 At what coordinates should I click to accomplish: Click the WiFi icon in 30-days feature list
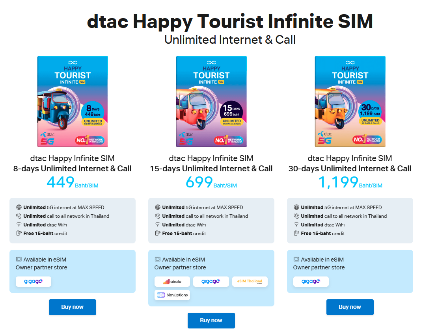point(296,224)
